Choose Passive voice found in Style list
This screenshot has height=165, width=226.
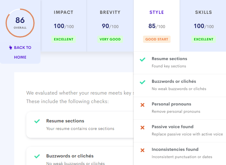[x=180, y=131]
